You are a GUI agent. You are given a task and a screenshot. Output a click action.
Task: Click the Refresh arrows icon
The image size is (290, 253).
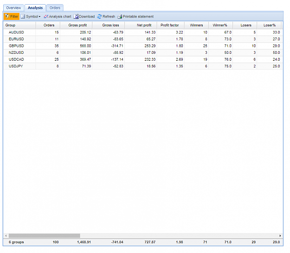(99, 16)
